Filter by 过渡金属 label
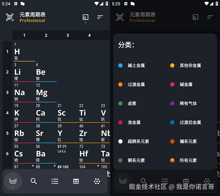 (x=136, y=84)
